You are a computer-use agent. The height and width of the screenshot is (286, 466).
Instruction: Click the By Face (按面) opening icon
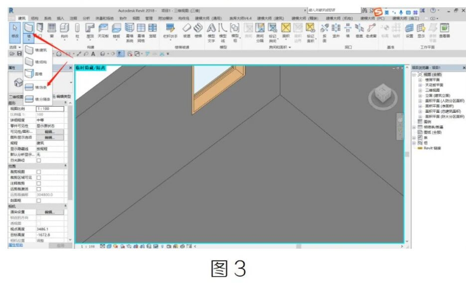324,28
